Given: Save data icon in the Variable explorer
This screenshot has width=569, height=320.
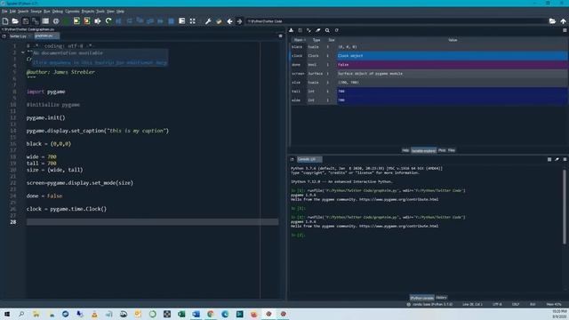Looking at the screenshot, I should [301, 30].
